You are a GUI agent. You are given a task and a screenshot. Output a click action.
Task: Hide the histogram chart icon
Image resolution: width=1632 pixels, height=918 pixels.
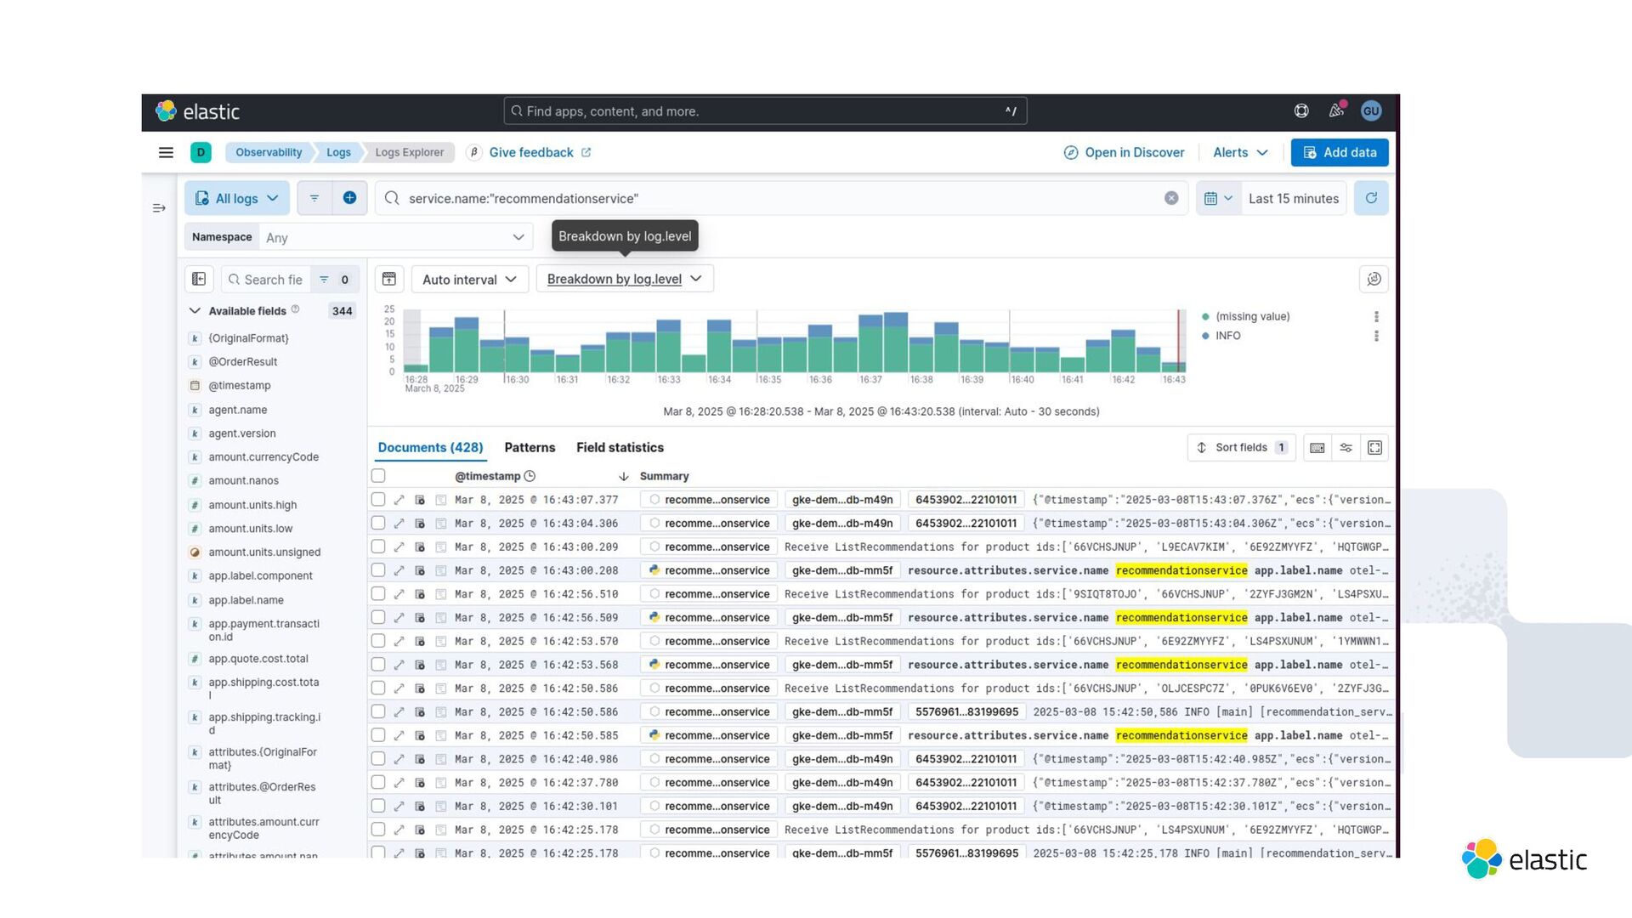pos(389,279)
